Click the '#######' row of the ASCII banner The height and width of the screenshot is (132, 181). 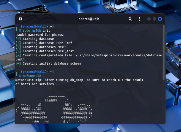point(54,101)
